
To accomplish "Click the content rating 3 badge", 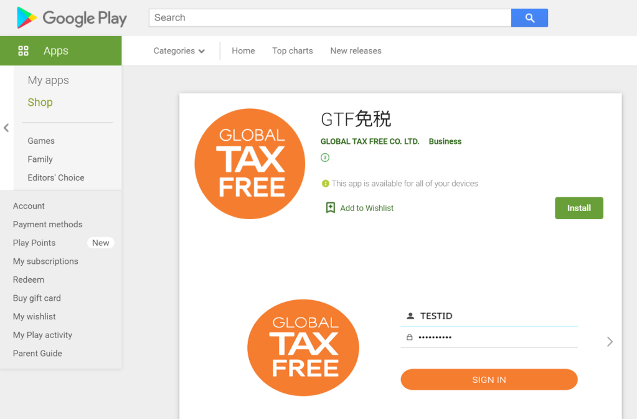I will tap(325, 158).
